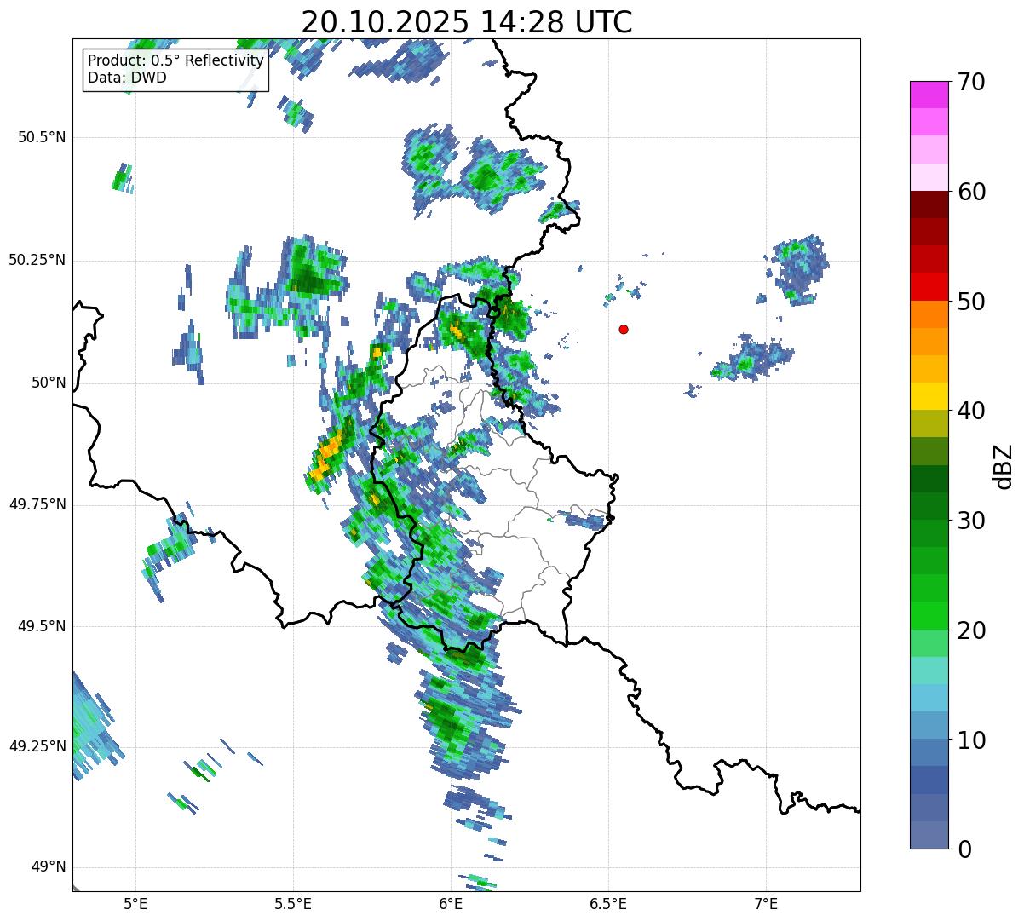Click the latitude label 49.5°N
The width and height of the screenshot is (1024, 921).
pos(42,626)
